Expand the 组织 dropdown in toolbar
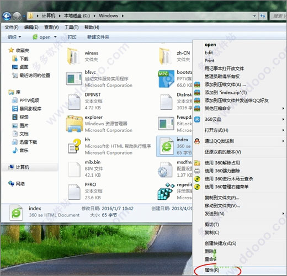287x276 pixels. click(x=14, y=37)
